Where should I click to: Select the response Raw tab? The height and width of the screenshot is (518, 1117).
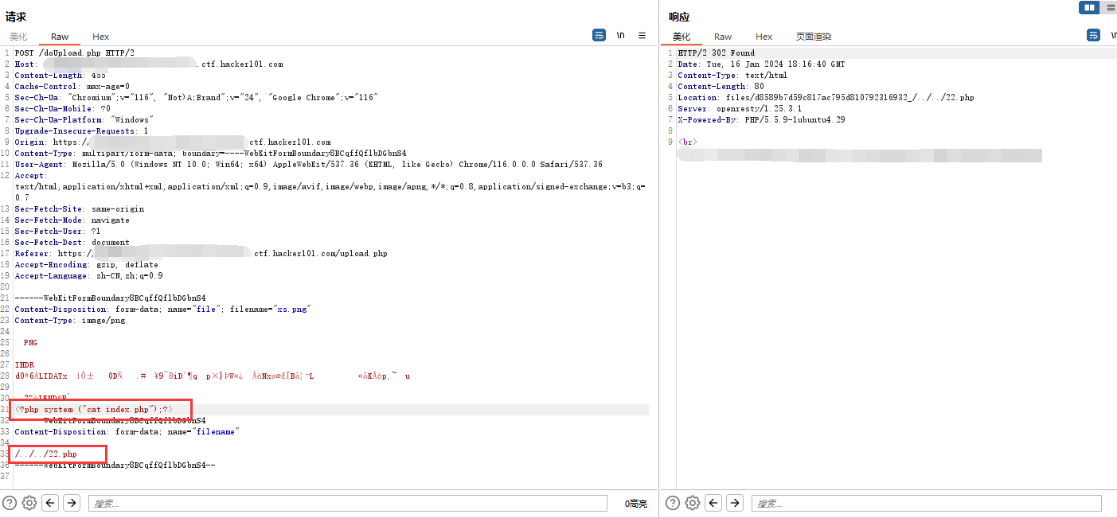click(x=723, y=37)
